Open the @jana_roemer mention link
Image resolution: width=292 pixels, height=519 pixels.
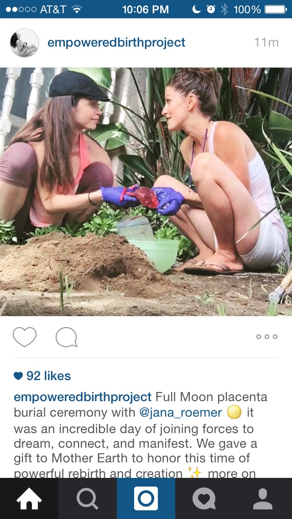point(181,413)
